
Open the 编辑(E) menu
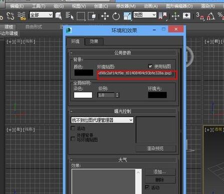tap(17, 6)
